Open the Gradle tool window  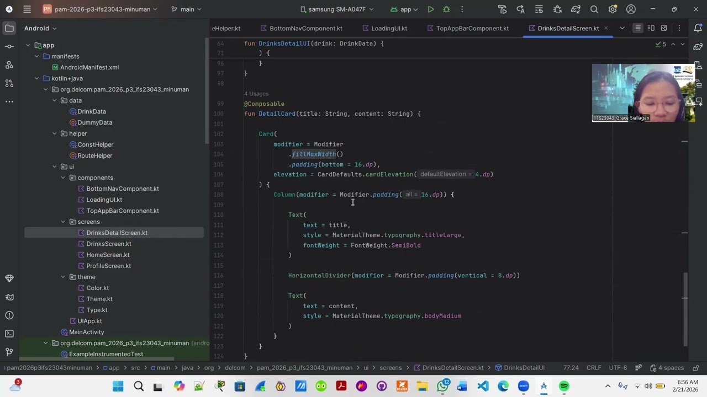tap(698, 46)
